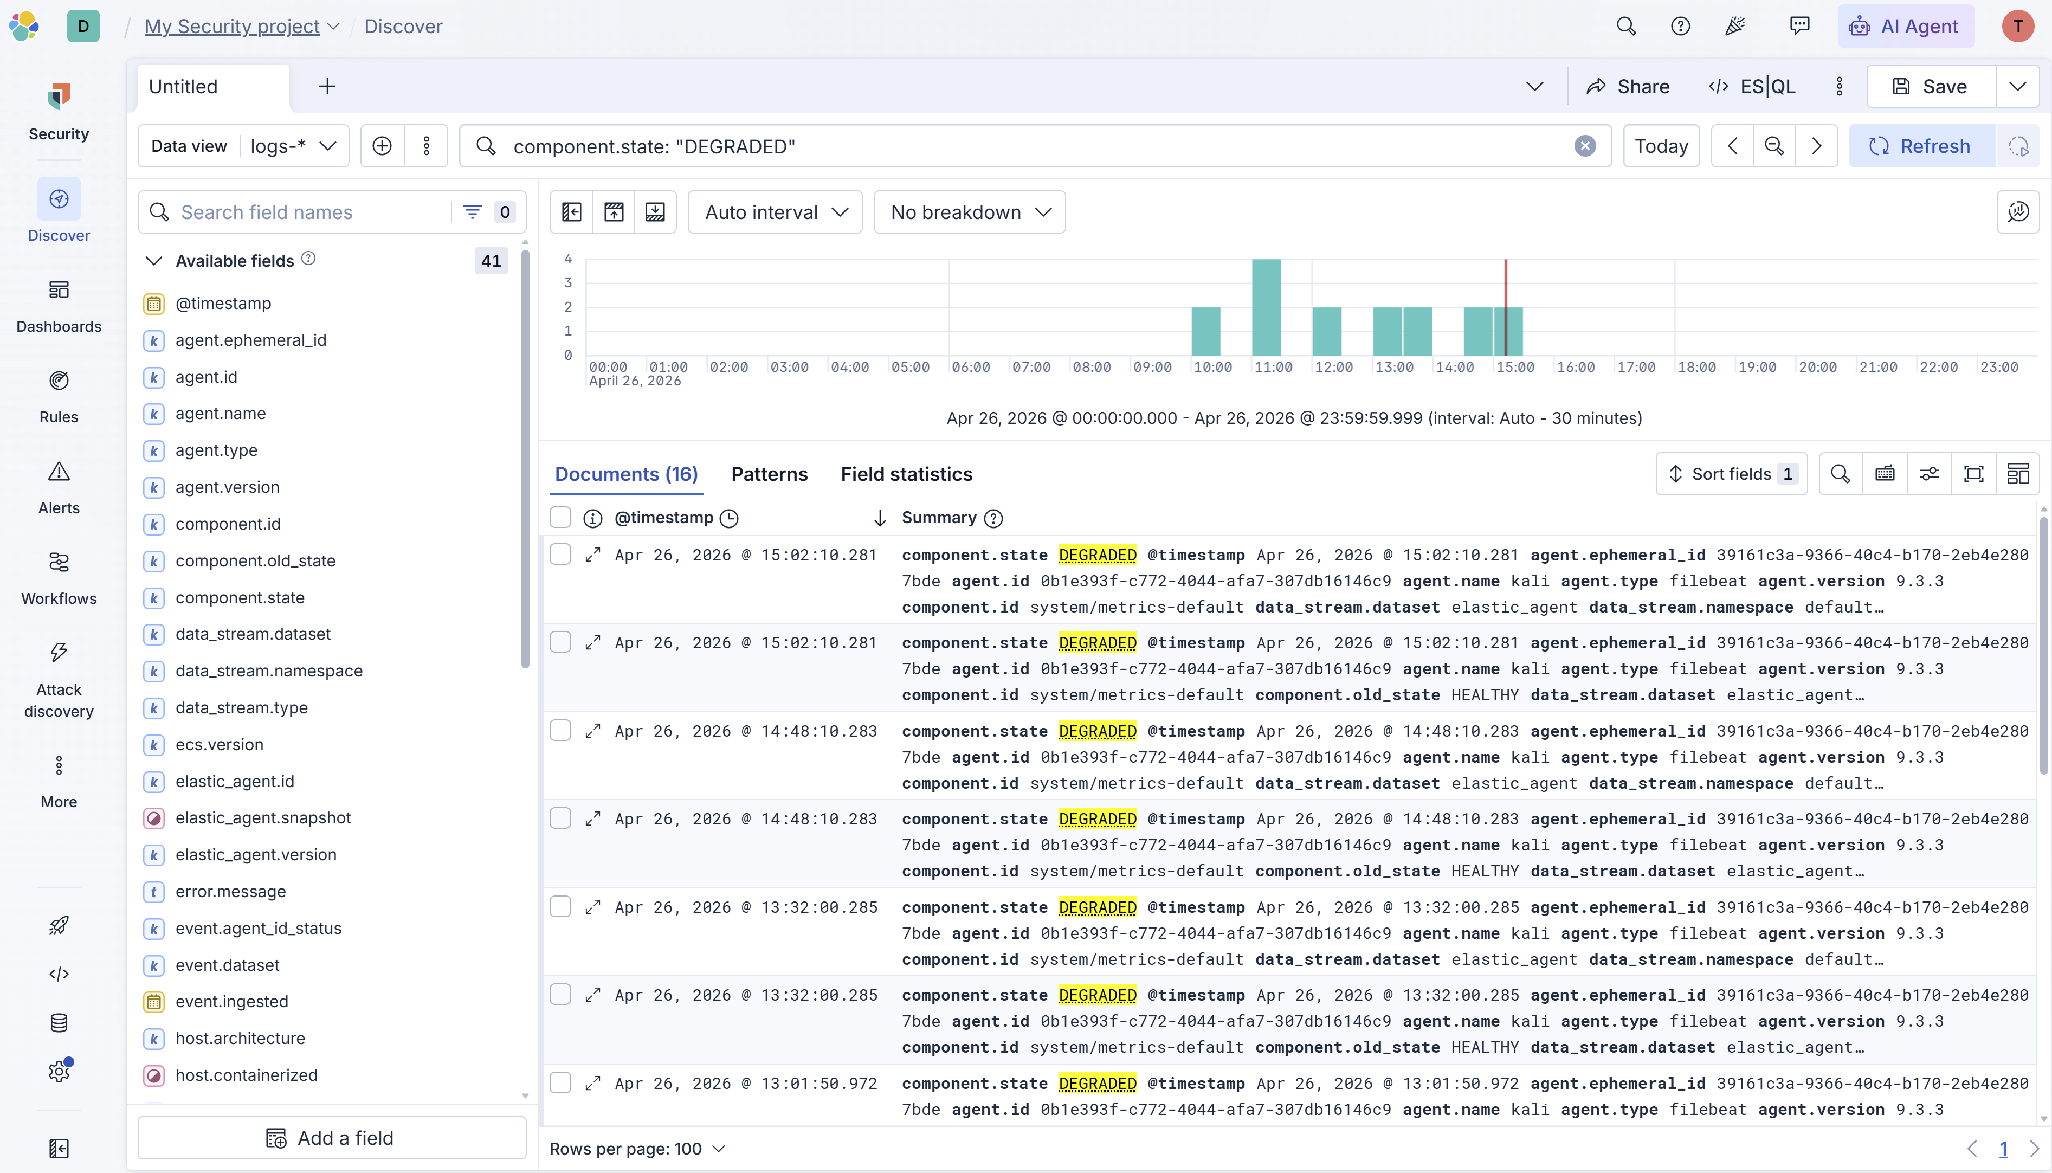The width and height of the screenshot is (2052, 1173).
Task: Clear the query with X icon
Action: 1584,146
